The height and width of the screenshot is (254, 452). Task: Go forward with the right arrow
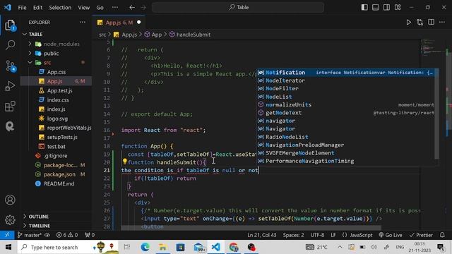click(x=143, y=7)
